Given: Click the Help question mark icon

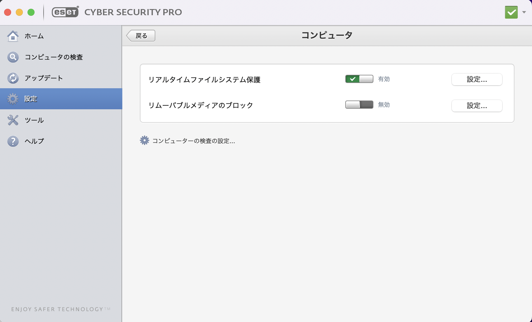Looking at the screenshot, I should point(13,141).
